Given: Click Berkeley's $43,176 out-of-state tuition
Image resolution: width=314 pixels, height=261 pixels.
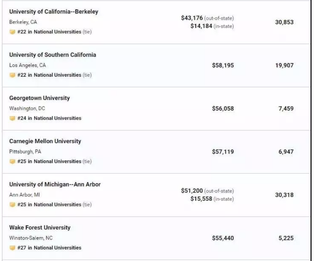Looking at the screenshot, I should pyautogui.click(x=192, y=18).
